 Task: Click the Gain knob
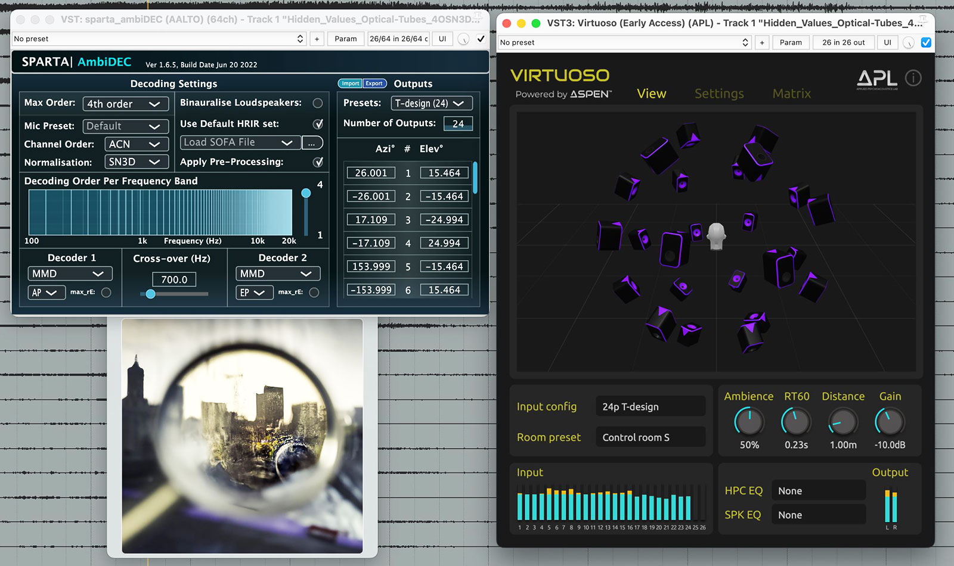pos(889,422)
